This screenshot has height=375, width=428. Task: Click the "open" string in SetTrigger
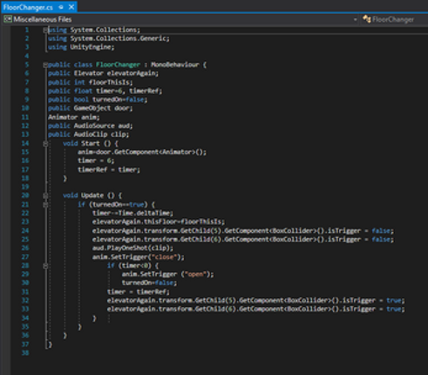point(195,274)
